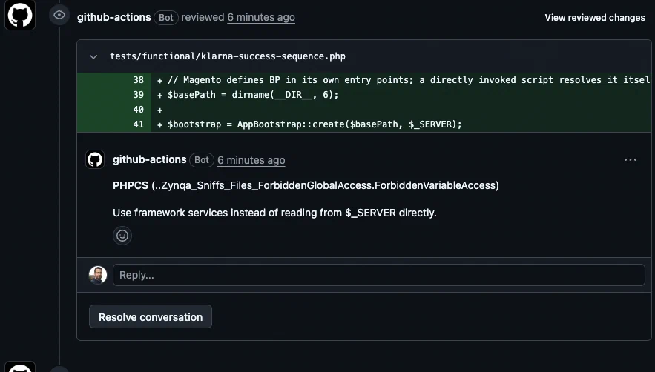655x372 pixels.
Task: Focus the Reply... text field
Action: click(x=379, y=275)
